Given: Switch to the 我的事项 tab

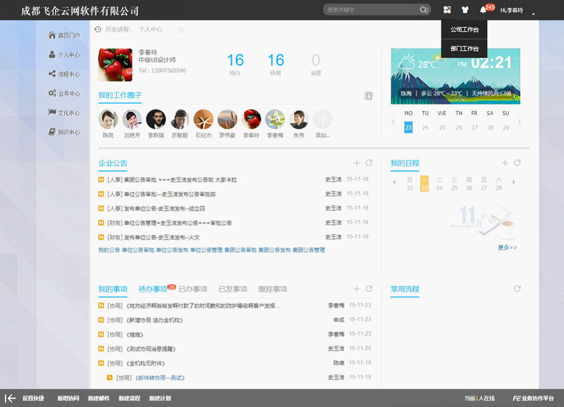Looking at the screenshot, I should tap(113, 289).
